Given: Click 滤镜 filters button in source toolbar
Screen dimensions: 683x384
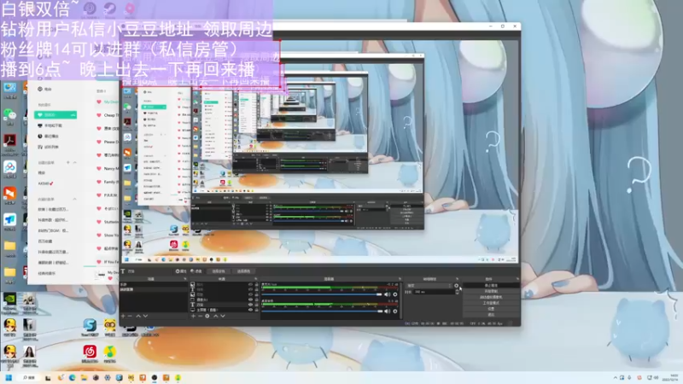Looking at the screenshot, I should click(196, 271).
